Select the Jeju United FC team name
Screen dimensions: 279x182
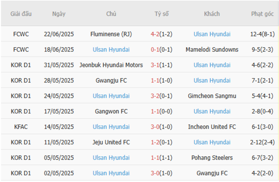pyautogui.click(x=111, y=142)
